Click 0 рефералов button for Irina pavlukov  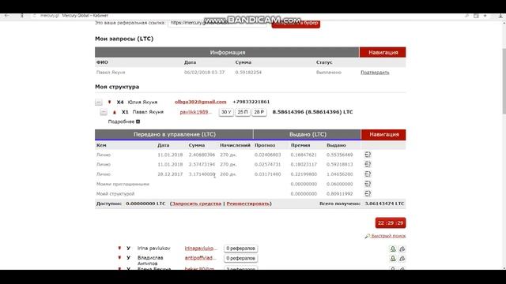pos(240,248)
